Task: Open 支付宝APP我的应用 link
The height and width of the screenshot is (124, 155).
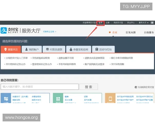Action: [x=125, y=97]
